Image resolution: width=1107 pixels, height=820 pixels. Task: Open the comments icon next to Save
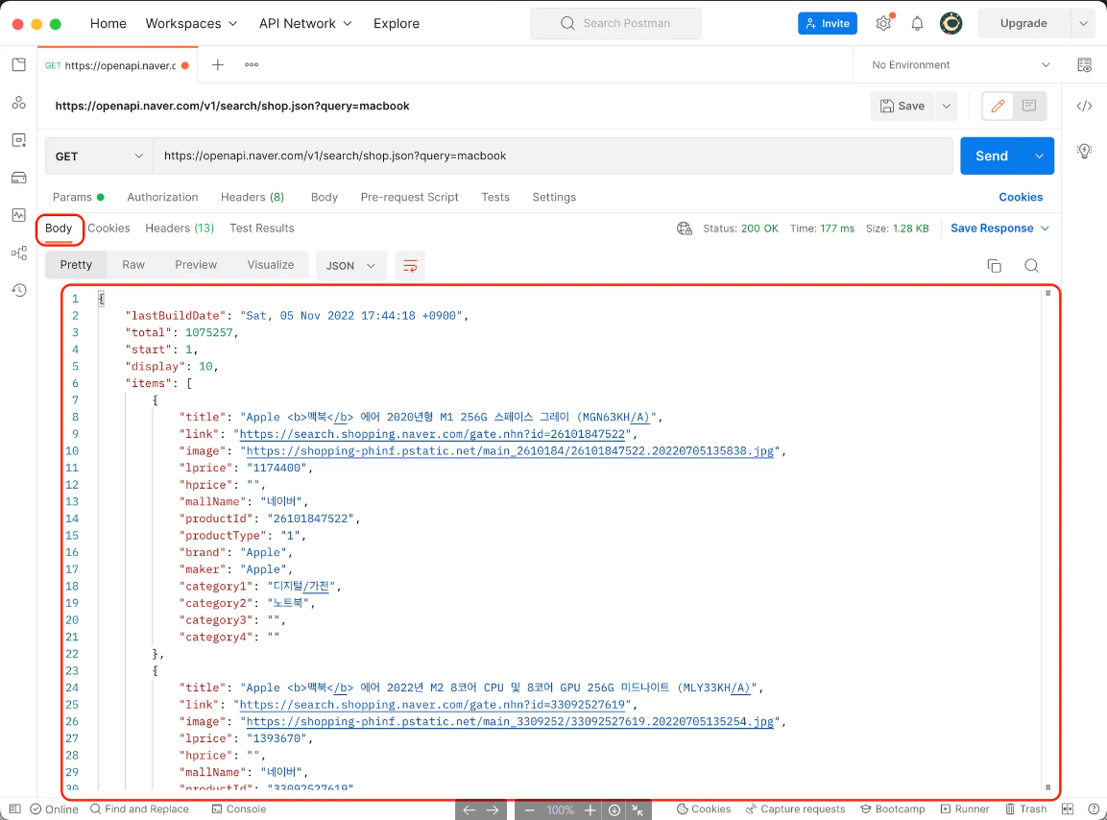click(1029, 106)
